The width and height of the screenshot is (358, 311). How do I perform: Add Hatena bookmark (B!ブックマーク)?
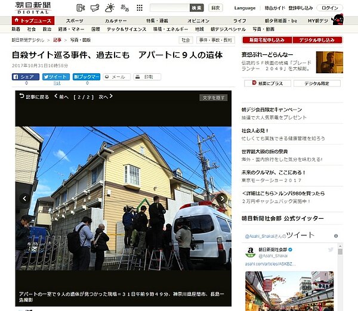[x=87, y=77]
